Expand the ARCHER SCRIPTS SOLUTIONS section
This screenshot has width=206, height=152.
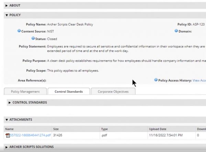click(7, 147)
